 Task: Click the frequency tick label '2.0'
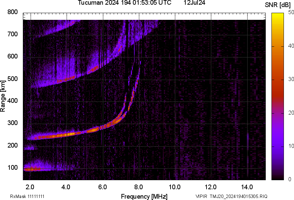[30, 187]
